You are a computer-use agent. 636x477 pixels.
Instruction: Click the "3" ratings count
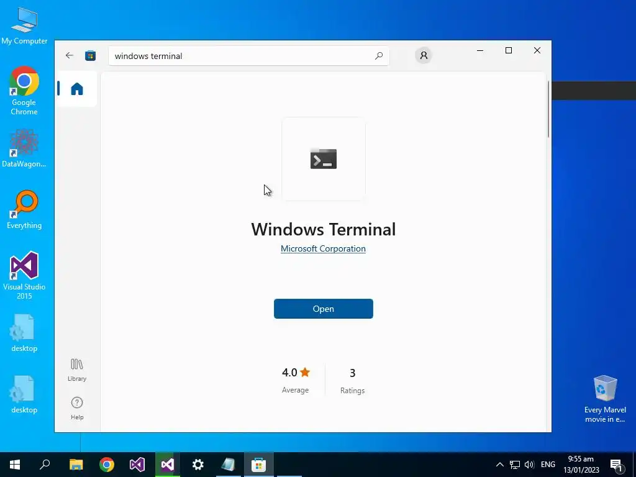tap(353, 373)
